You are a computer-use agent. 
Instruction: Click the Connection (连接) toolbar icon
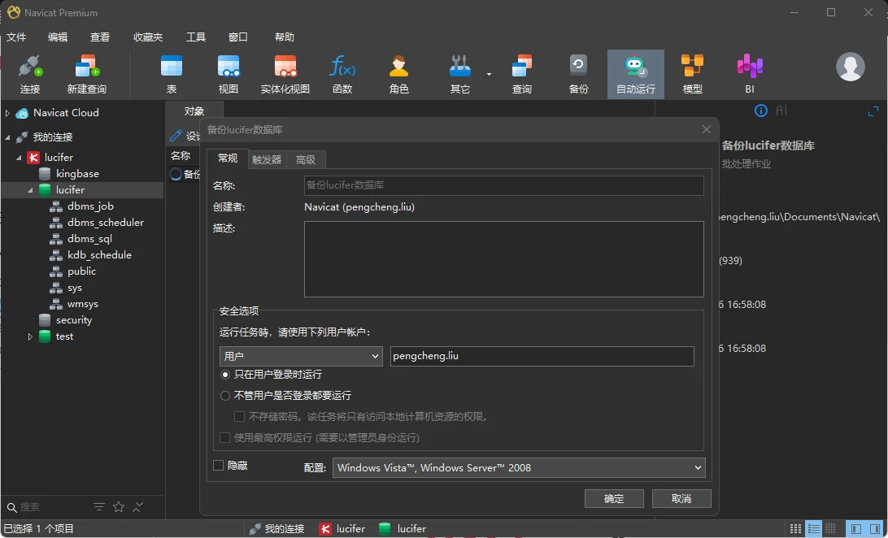[x=30, y=74]
